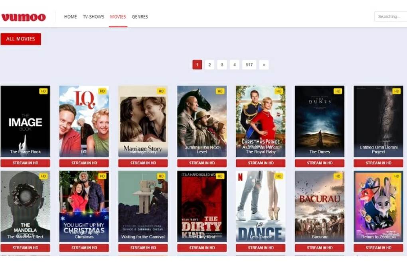Click HD badge on The Image Book

43,91
